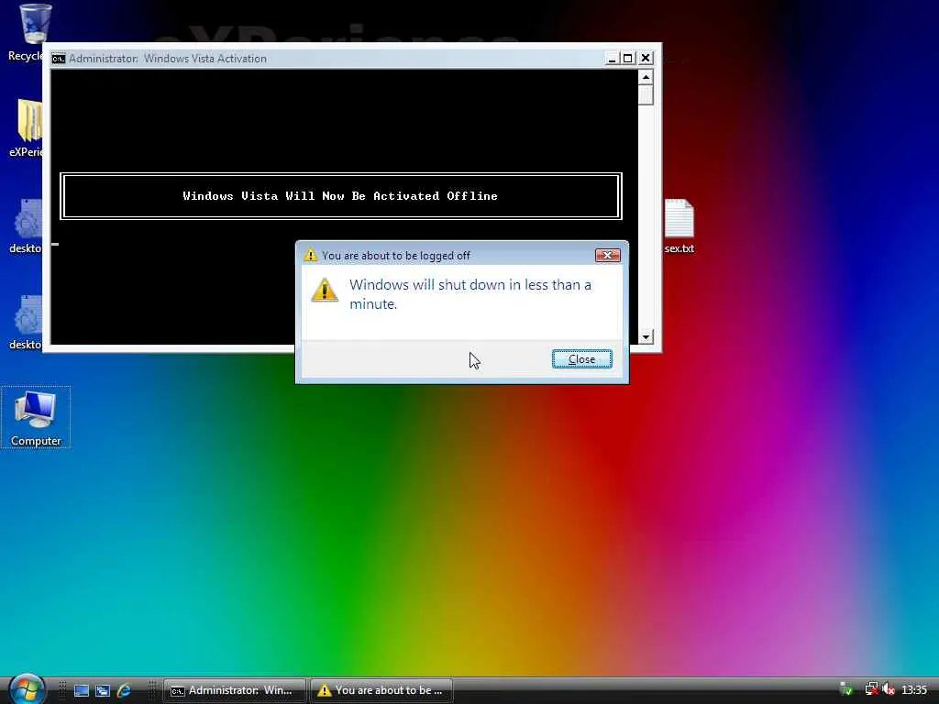Click the console scrollbar down arrow
Screen dimensions: 939x704
click(646, 336)
